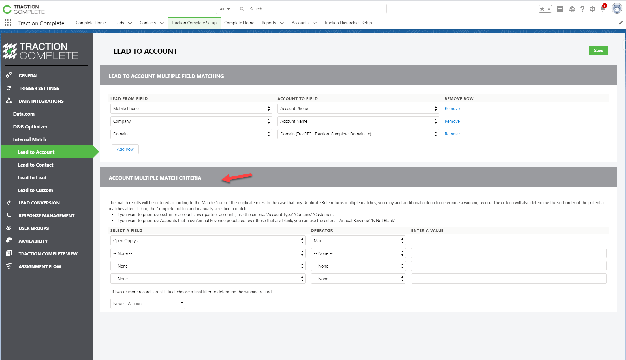Click the Traction Complete View list icon
This screenshot has height=360, width=626.
(x=9, y=253)
